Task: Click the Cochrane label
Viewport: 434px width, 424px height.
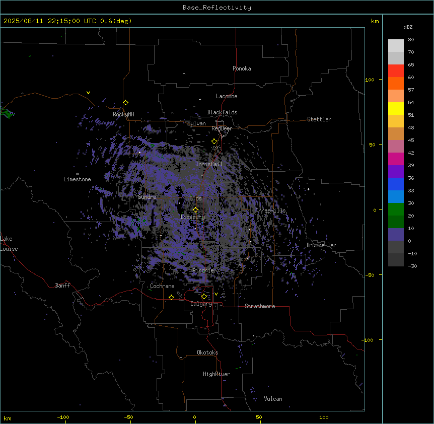Action: (162, 286)
